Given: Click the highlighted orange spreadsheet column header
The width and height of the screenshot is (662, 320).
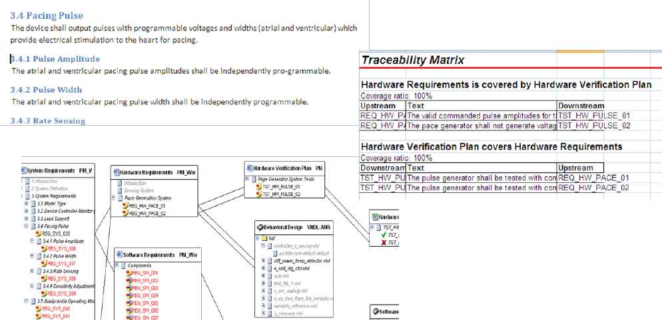Looking at the screenshot, I should tap(581, 51).
